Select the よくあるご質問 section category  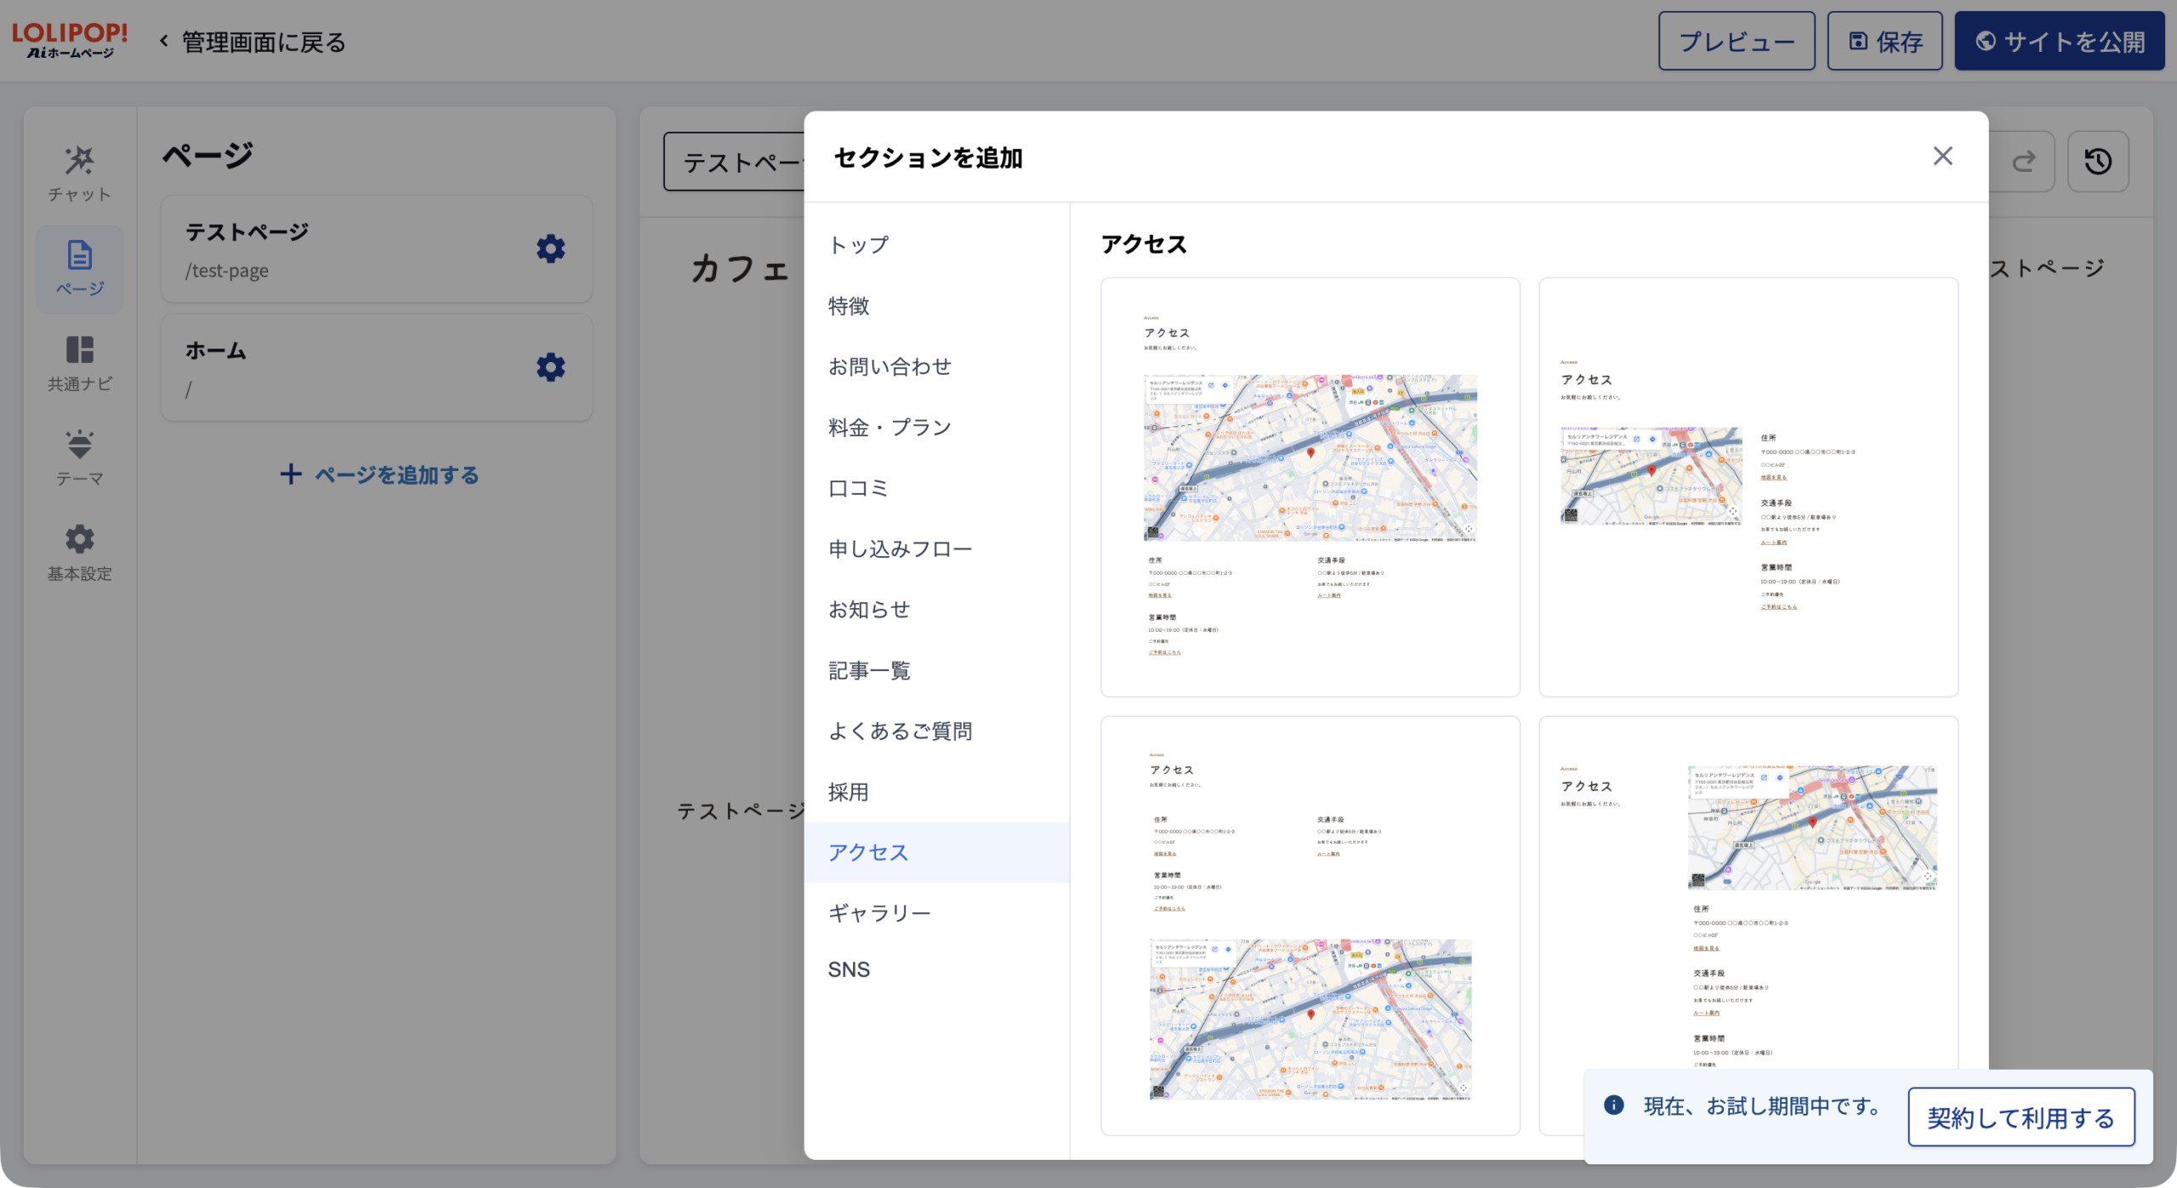click(936, 731)
